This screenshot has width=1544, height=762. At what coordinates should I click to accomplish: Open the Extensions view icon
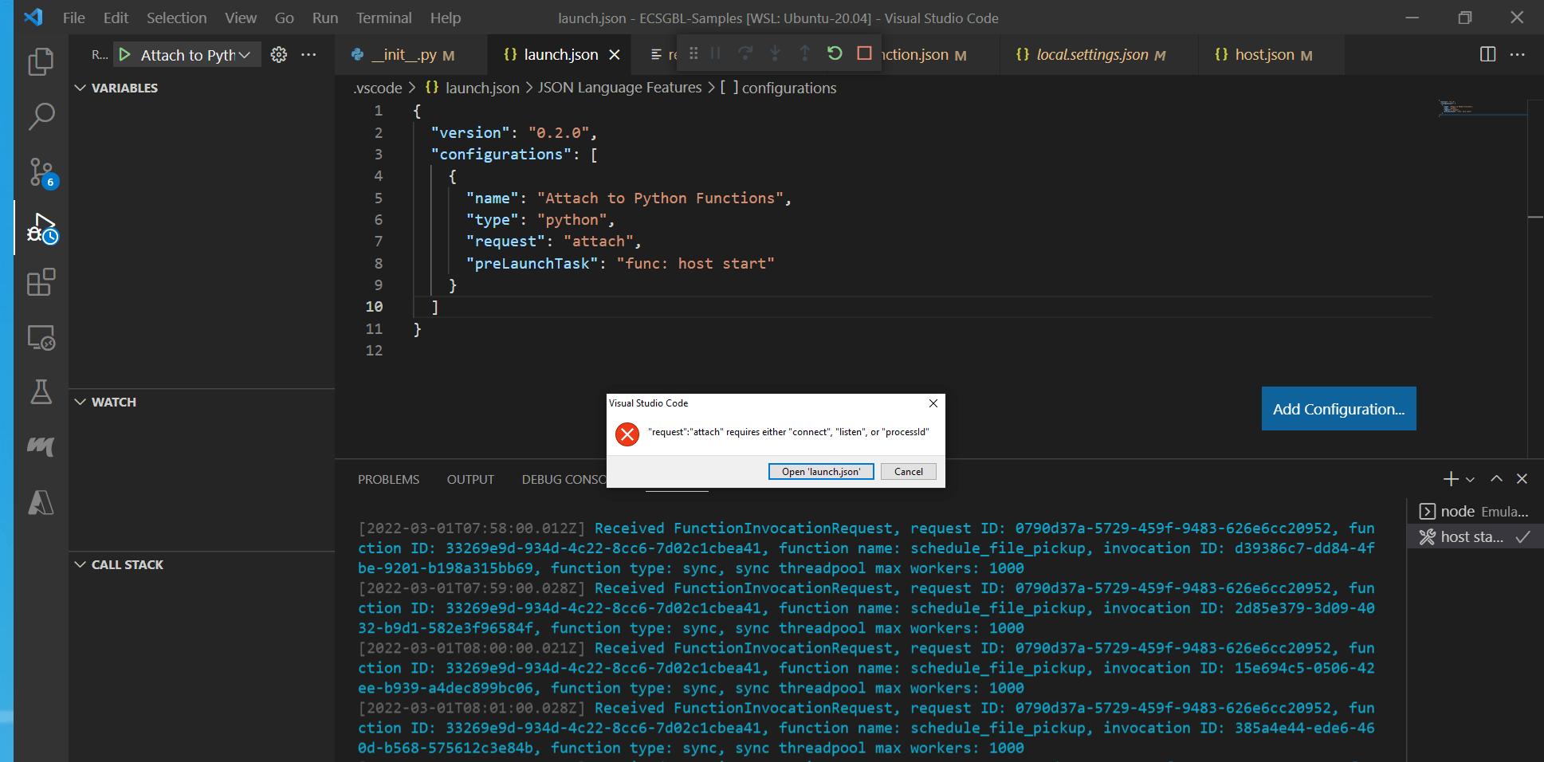pyautogui.click(x=41, y=282)
